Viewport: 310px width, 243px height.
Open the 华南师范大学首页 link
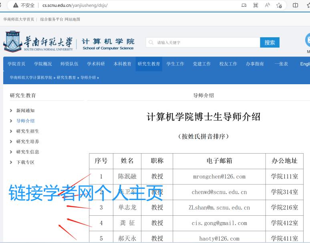(x=18, y=19)
